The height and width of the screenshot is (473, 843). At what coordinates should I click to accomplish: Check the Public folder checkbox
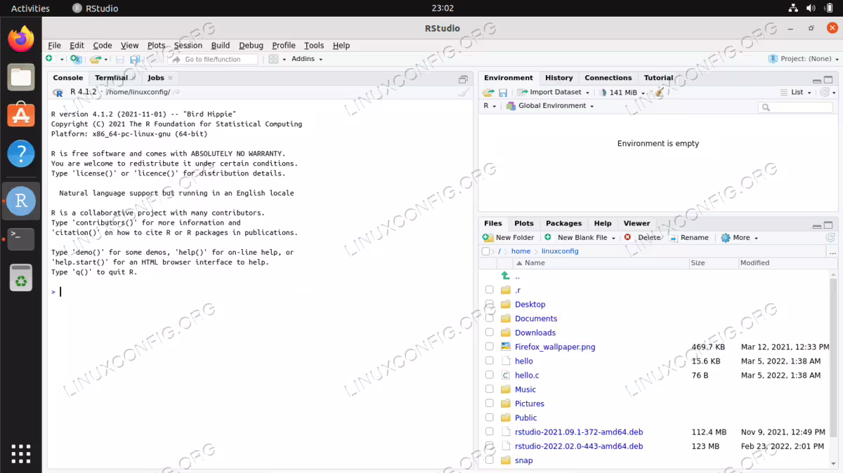pos(490,418)
